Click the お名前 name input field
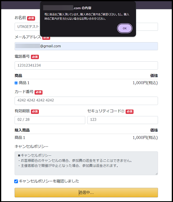 point(86,27)
